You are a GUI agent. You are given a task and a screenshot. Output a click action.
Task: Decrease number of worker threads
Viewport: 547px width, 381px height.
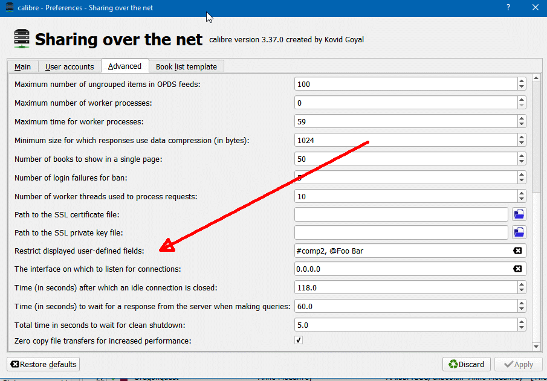[522, 199]
